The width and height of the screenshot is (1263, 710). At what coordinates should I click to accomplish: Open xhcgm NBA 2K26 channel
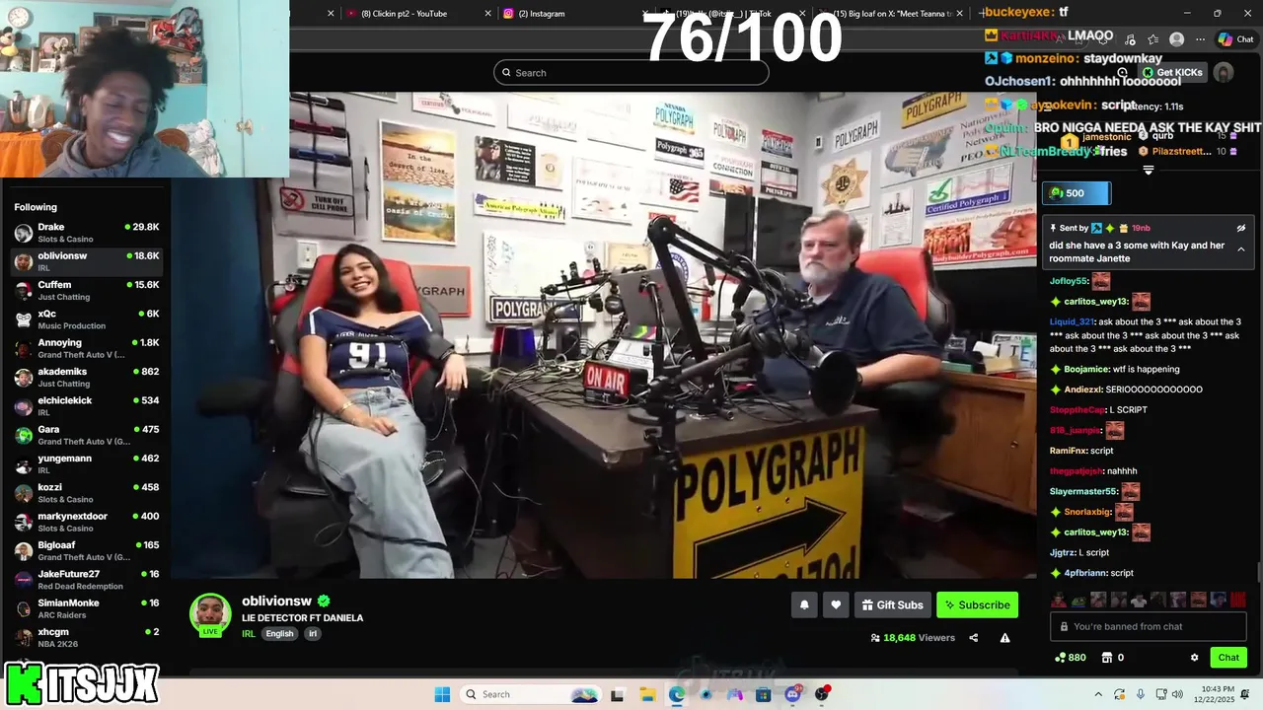87,637
